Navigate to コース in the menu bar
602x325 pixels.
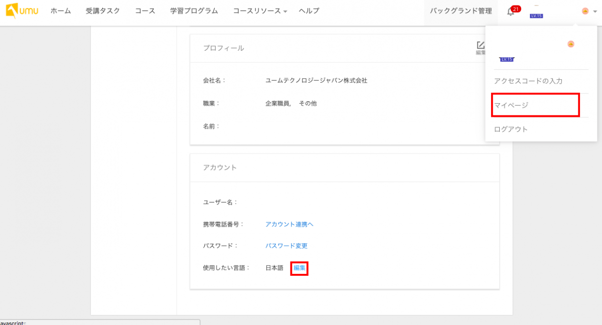[144, 11]
